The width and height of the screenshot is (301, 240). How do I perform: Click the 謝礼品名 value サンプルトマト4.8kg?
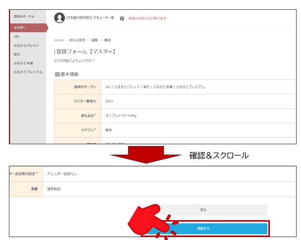point(121,116)
